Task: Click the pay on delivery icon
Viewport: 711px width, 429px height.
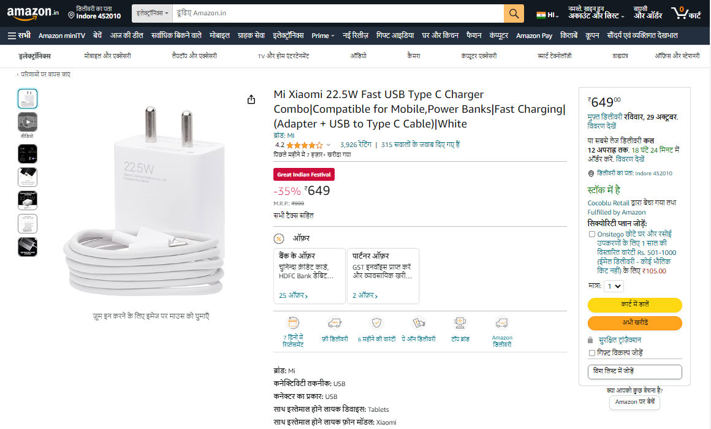Action: 419,323
